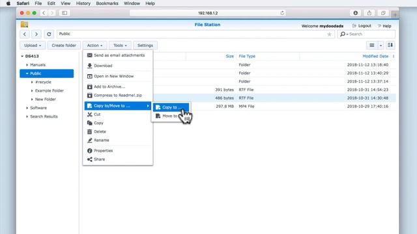
Task: Click Create folder button
Action: coord(64,45)
